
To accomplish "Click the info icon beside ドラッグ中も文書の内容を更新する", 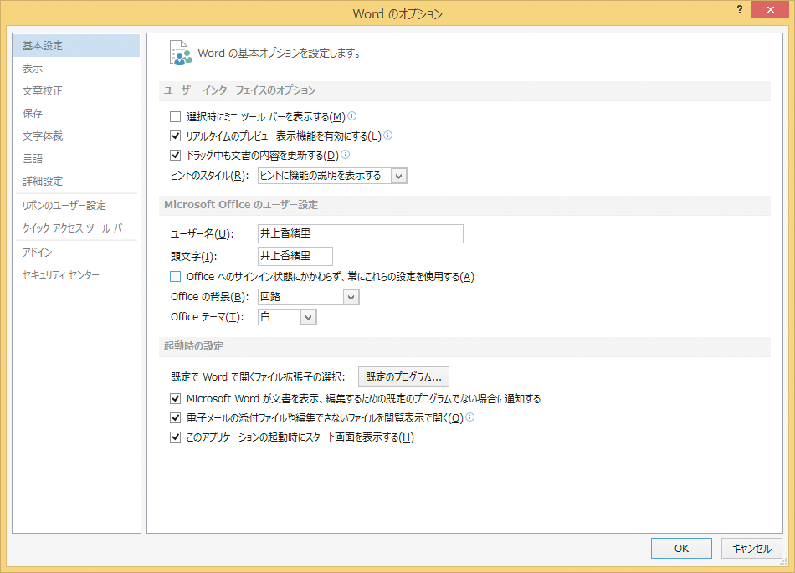I will coord(346,155).
